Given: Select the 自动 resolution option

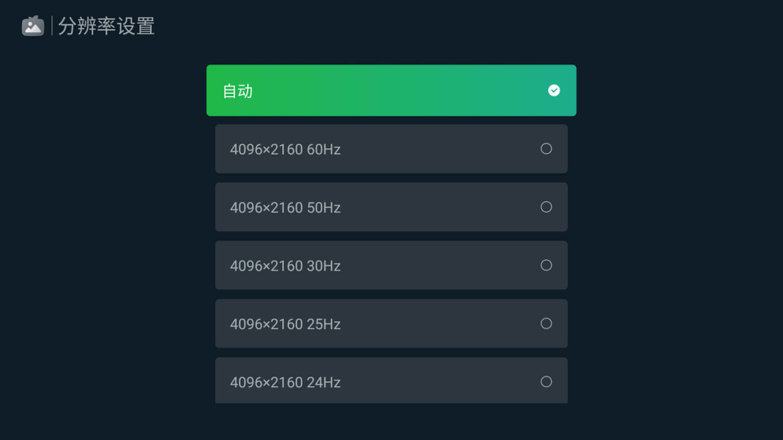Looking at the screenshot, I should (x=391, y=90).
